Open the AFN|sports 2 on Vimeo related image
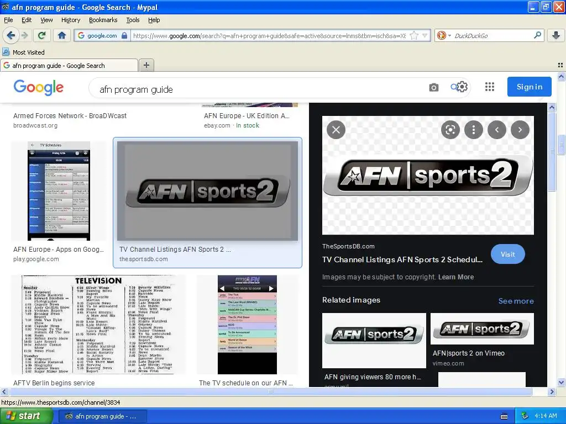Screen dimensions: 566x424 [x=482, y=328]
